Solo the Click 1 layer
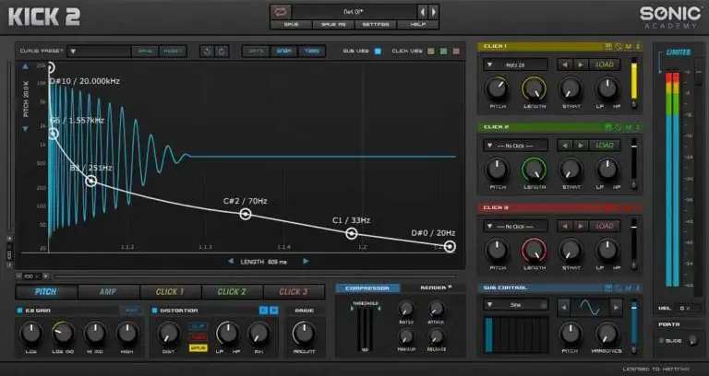This screenshot has width=709, height=376. [638, 46]
